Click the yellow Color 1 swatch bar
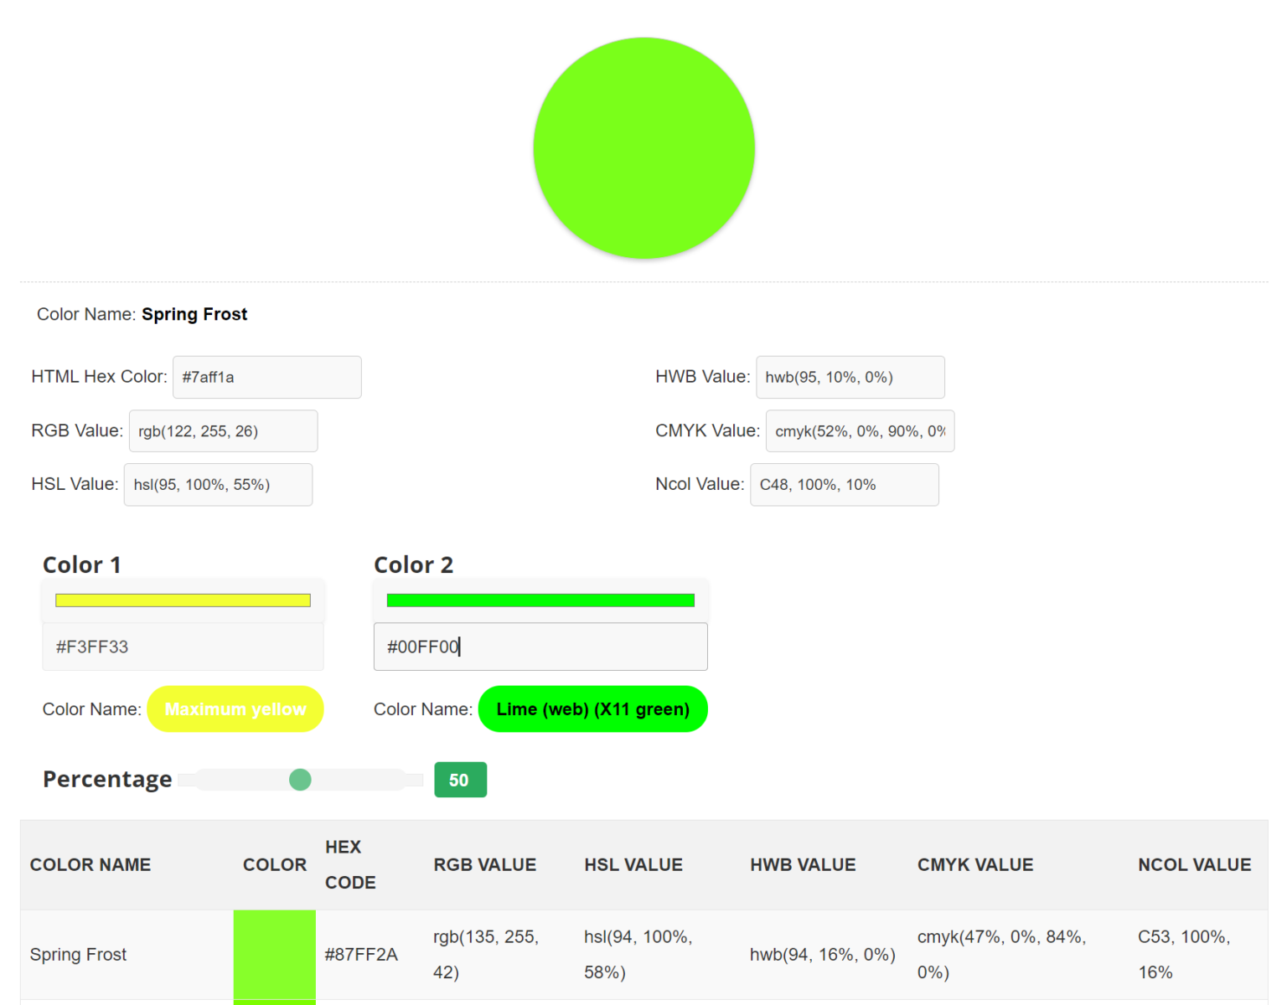Screen dimensions: 1287x1005 [183, 600]
